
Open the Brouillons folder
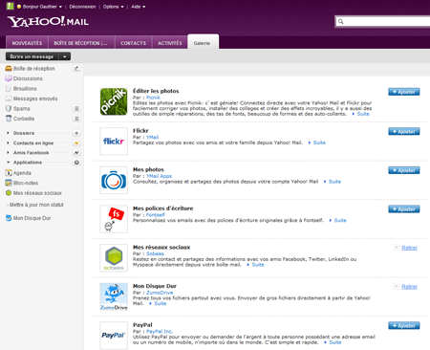click(25, 88)
